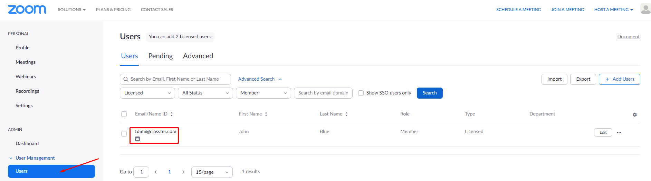Click Schedule a Meeting

click(x=519, y=10)
